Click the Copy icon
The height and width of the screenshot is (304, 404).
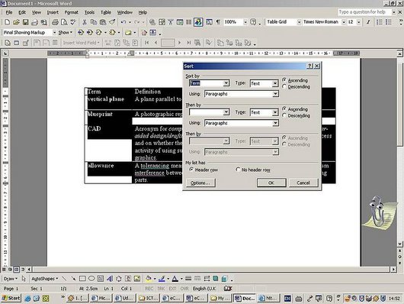tap(94, 22)
